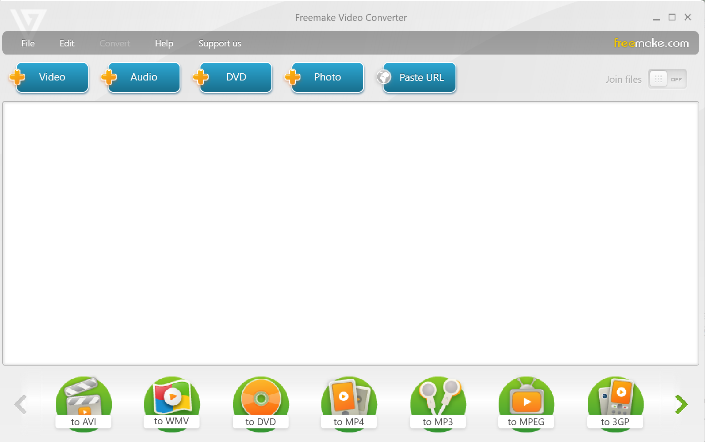Click the Join files grid button

click(x=658, y=79)
